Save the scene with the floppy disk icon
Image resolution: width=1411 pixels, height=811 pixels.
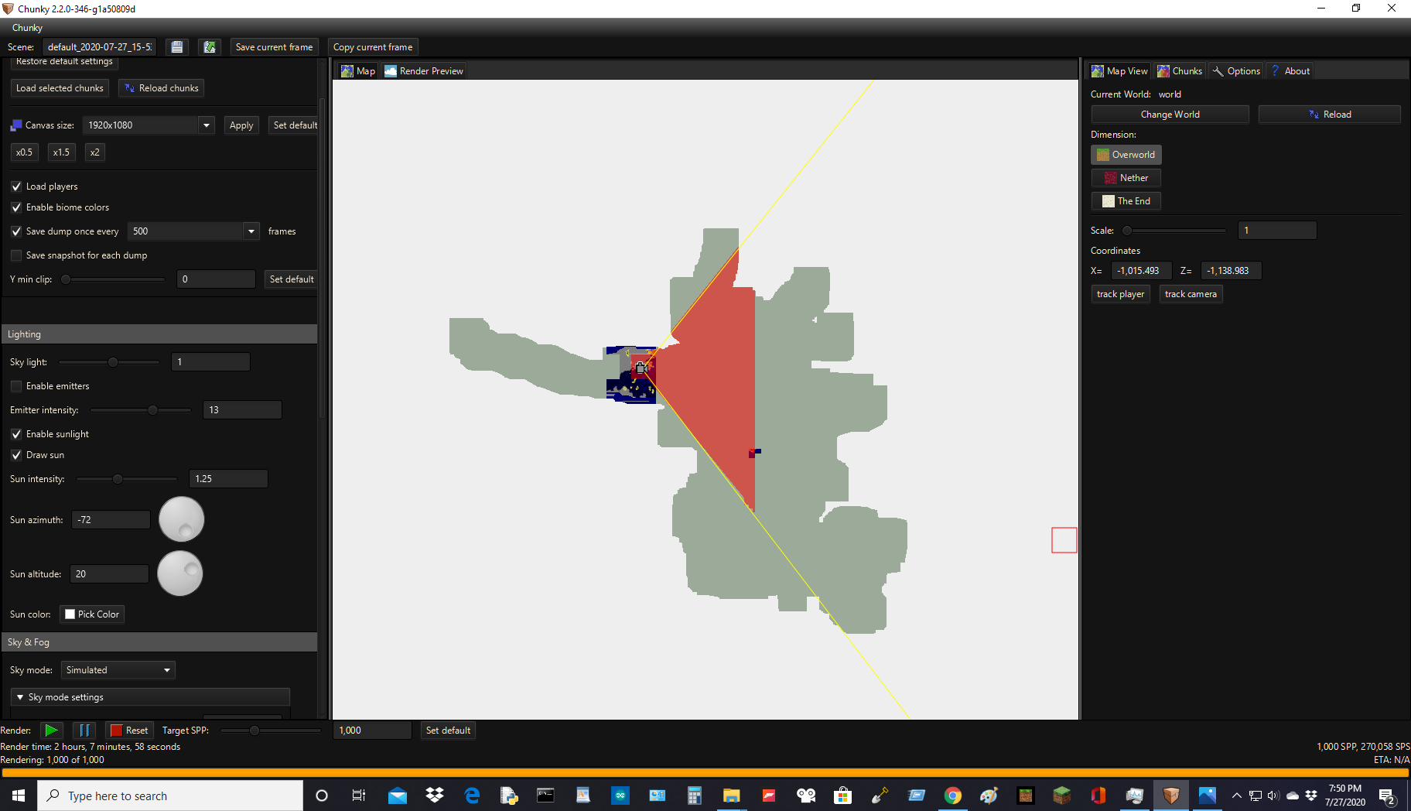[x=177, y=46]
